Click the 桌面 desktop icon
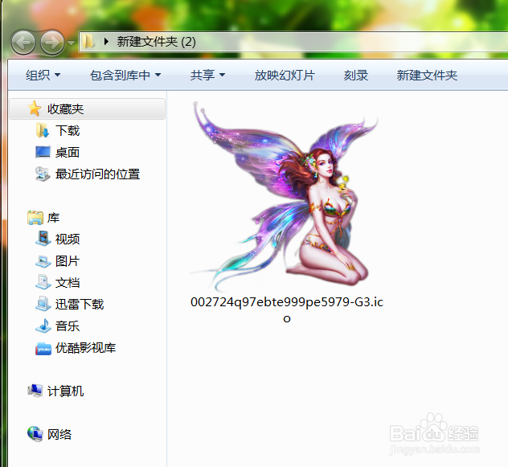This screenshot has height=467, width=508. (x=43, y=152)
